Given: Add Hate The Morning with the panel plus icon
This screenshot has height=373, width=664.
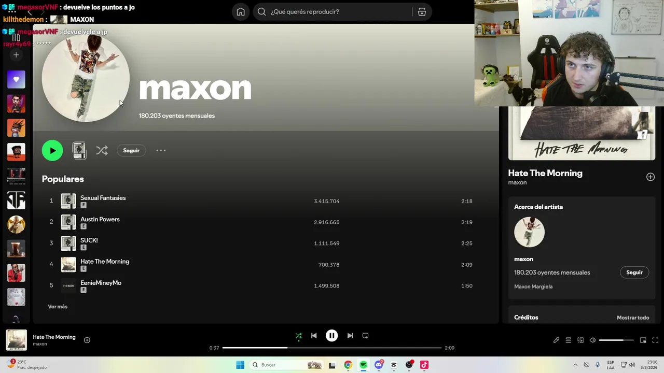Looking at the screenshot, I should pos(651,177).
